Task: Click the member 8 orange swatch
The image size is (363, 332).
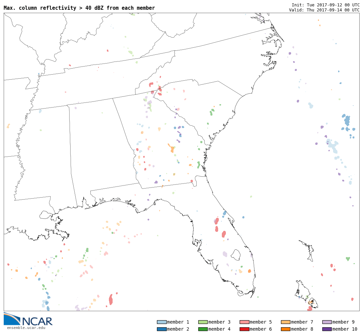Action: 286,329
